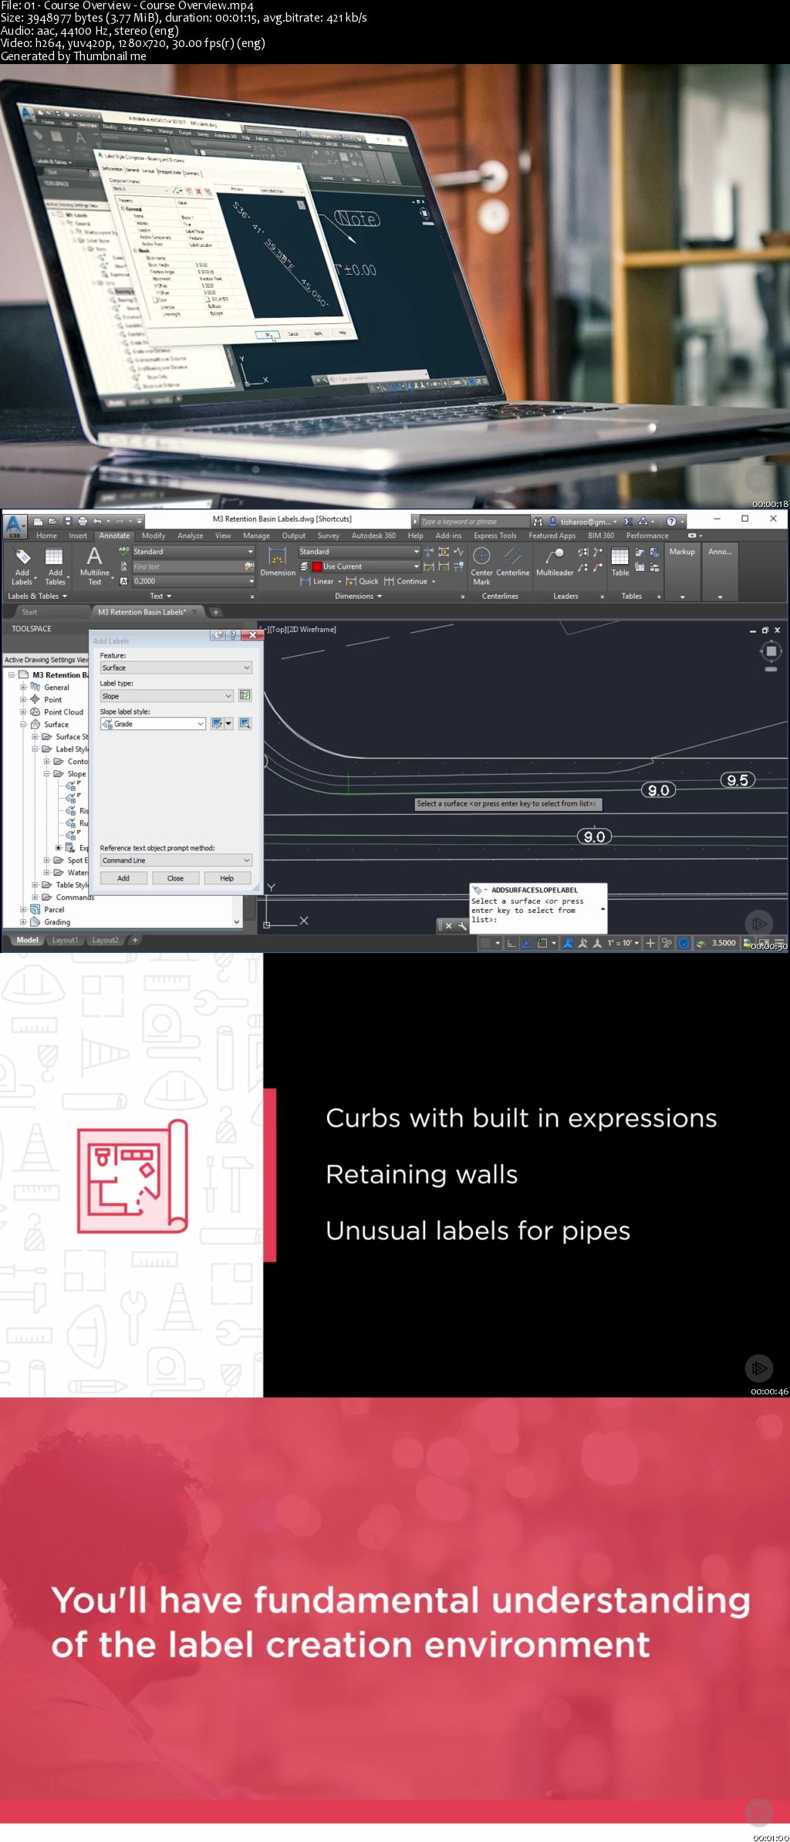Expand the Dimensions panel flyout
The height and width of the screenshot is (1842, 790).
click(359, 596)
